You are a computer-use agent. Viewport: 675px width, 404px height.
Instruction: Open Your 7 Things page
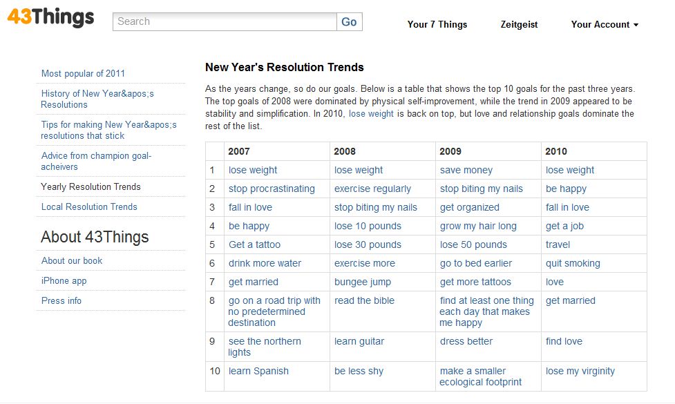click(437, 25)
